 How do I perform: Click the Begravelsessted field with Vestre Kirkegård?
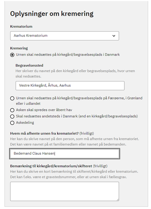tap(70, 86)
